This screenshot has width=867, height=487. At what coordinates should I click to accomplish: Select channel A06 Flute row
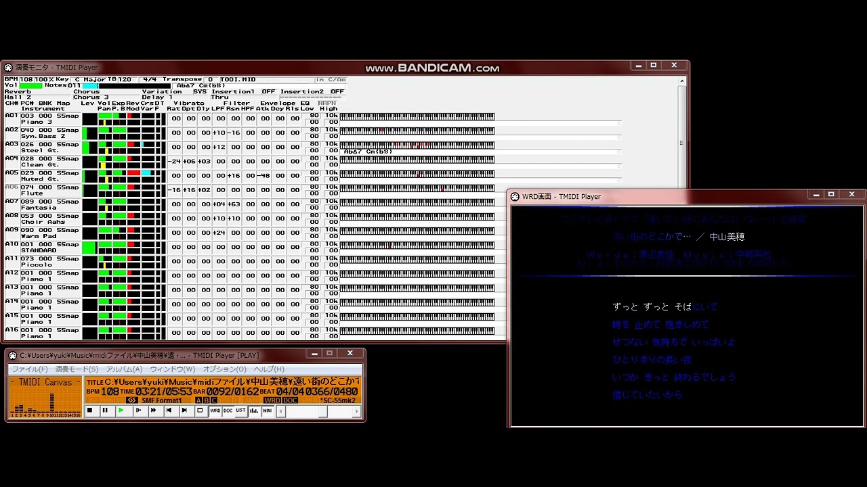click(x=42, y=190)
